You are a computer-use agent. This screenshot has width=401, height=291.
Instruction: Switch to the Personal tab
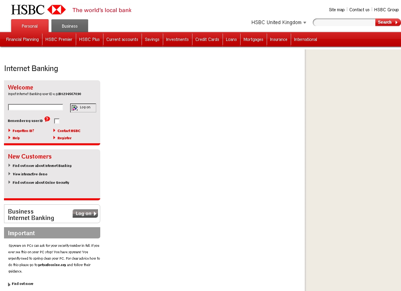pos(30,26)
